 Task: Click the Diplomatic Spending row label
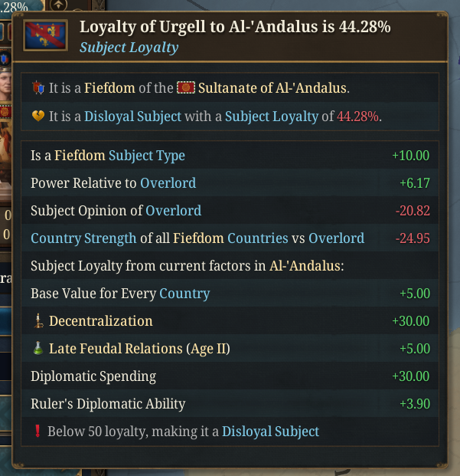(x=93, y=376)
